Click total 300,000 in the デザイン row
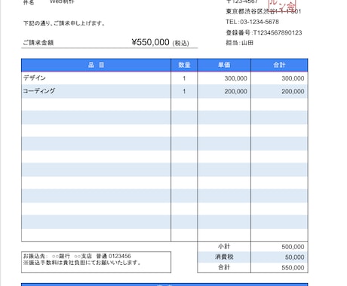 (x=293, y=78)
